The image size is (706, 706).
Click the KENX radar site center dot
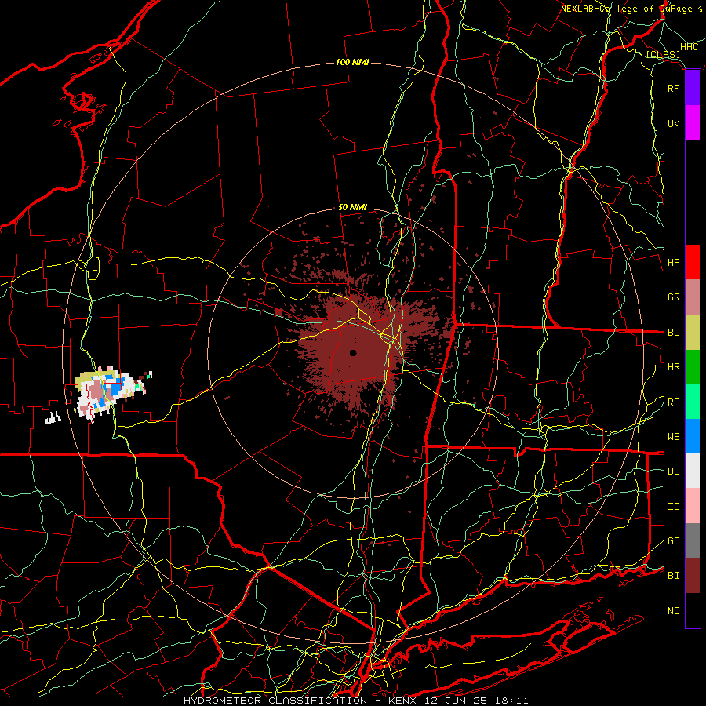(x=353, y=352)
